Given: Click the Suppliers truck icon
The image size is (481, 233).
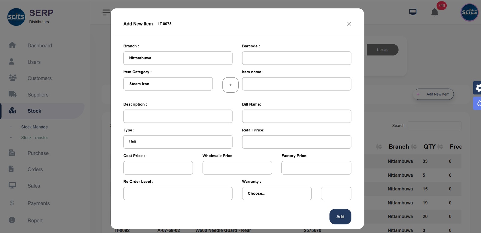Looking at the screenshot, I should (x=12, y=94).
